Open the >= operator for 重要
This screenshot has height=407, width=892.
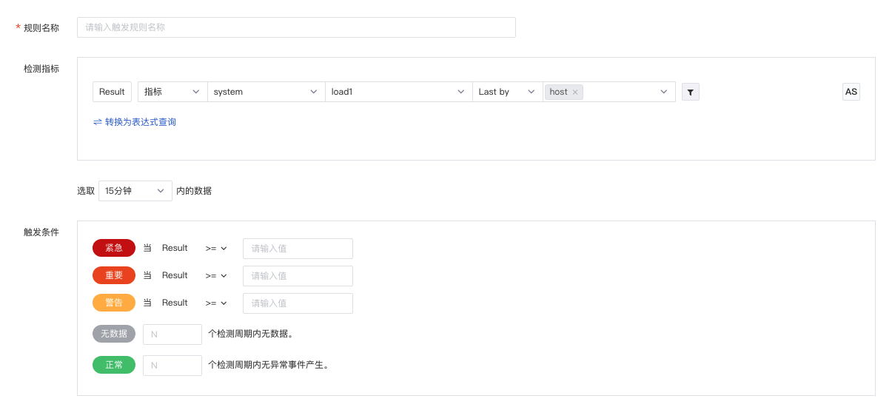pos(216,276)
